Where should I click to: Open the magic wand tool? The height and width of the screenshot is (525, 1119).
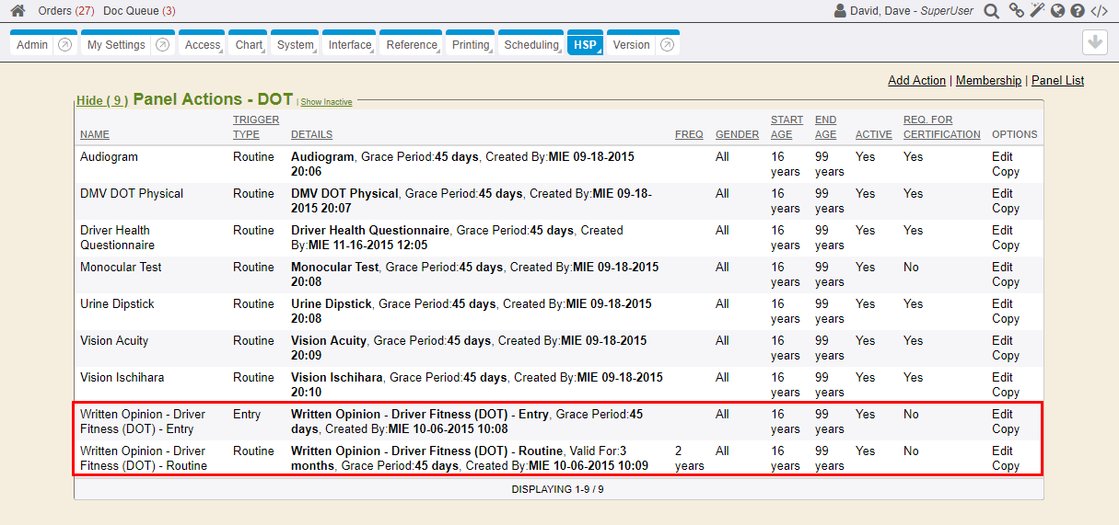pyautogui.click(x=1037, y=11)
